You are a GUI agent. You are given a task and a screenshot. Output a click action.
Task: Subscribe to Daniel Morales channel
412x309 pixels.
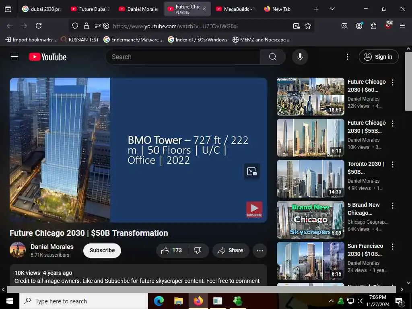click(x=102, y=250)
